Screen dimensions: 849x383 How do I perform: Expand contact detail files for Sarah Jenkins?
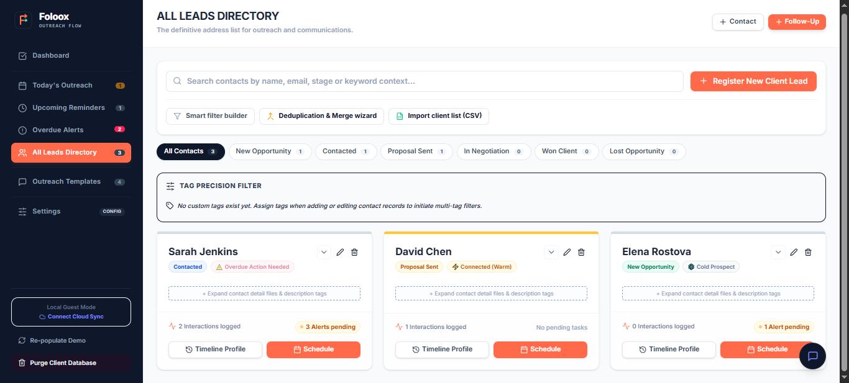point(264,294)
